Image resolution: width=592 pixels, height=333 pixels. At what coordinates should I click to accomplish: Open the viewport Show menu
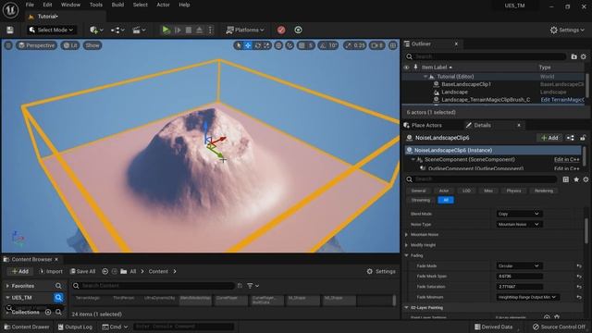tap(92, 45)
